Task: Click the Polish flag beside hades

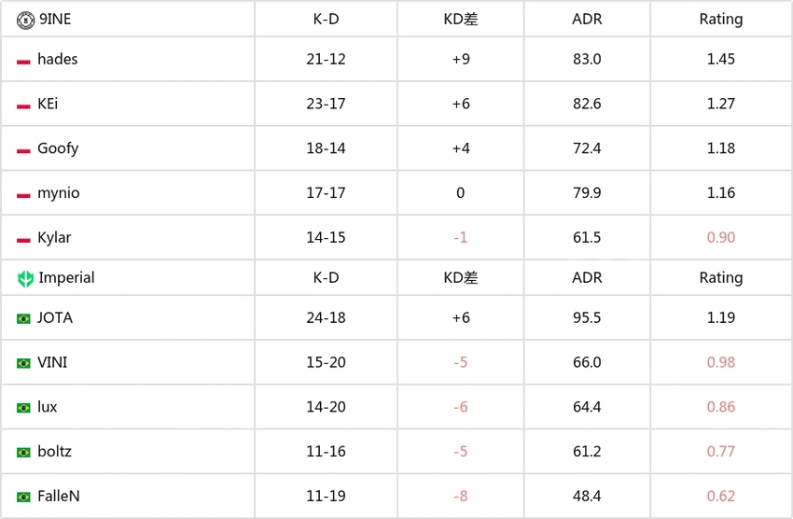Action: pos(23,62)
